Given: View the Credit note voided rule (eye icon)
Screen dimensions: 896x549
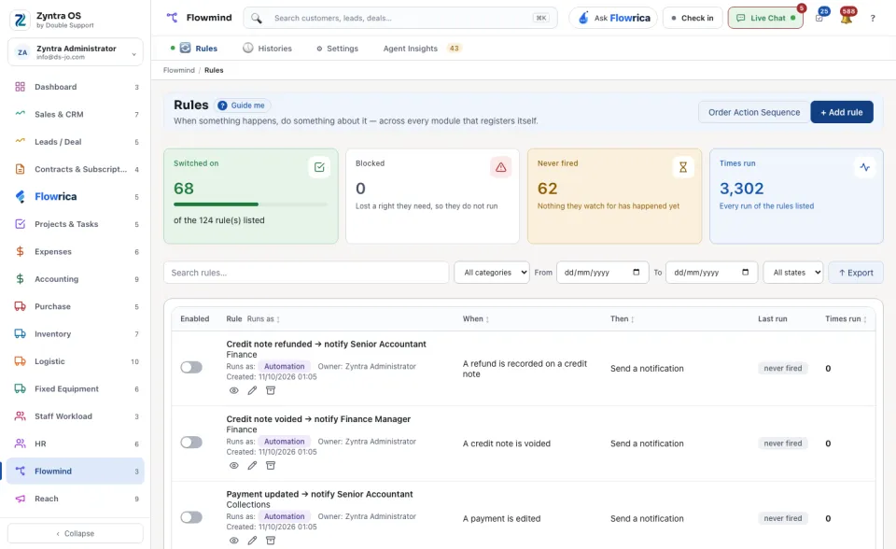Looking at the screenshot, I should (233, 466).
